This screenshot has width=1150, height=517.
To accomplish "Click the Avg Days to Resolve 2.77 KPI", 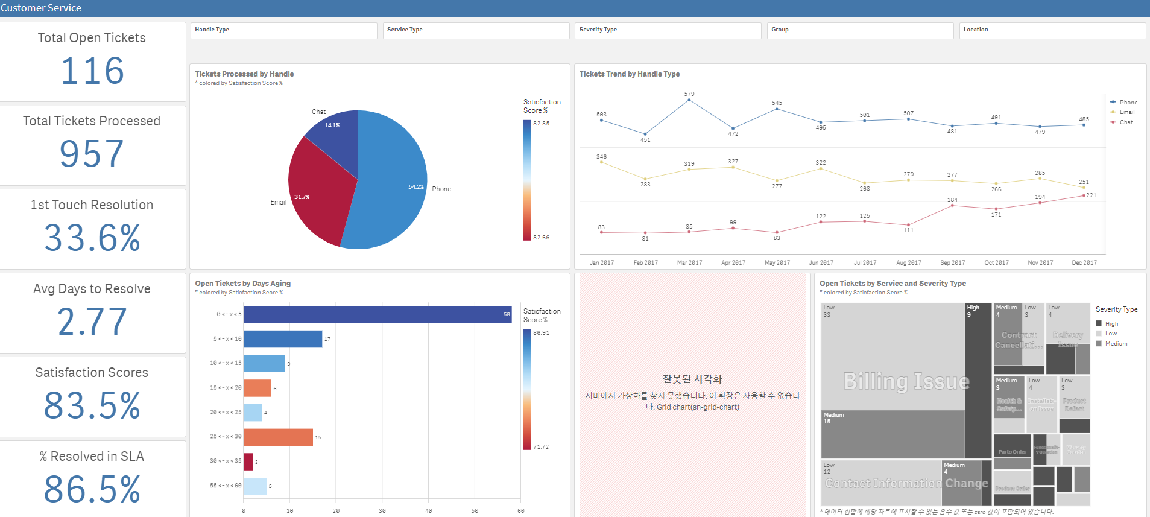I will [x=92, y=313].
